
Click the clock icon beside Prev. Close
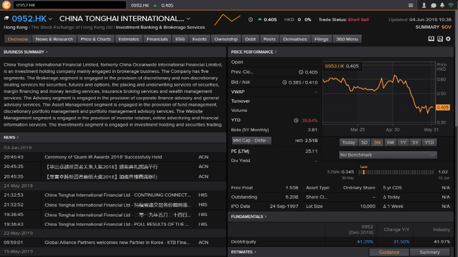(x=301, y=72)
